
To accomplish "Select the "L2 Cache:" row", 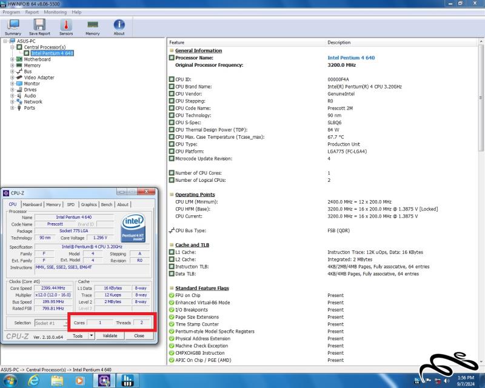I will 323,259.
